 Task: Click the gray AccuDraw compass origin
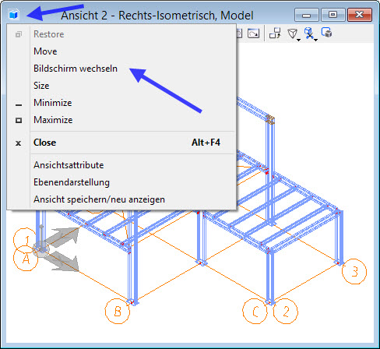click(x=41, y=249)
